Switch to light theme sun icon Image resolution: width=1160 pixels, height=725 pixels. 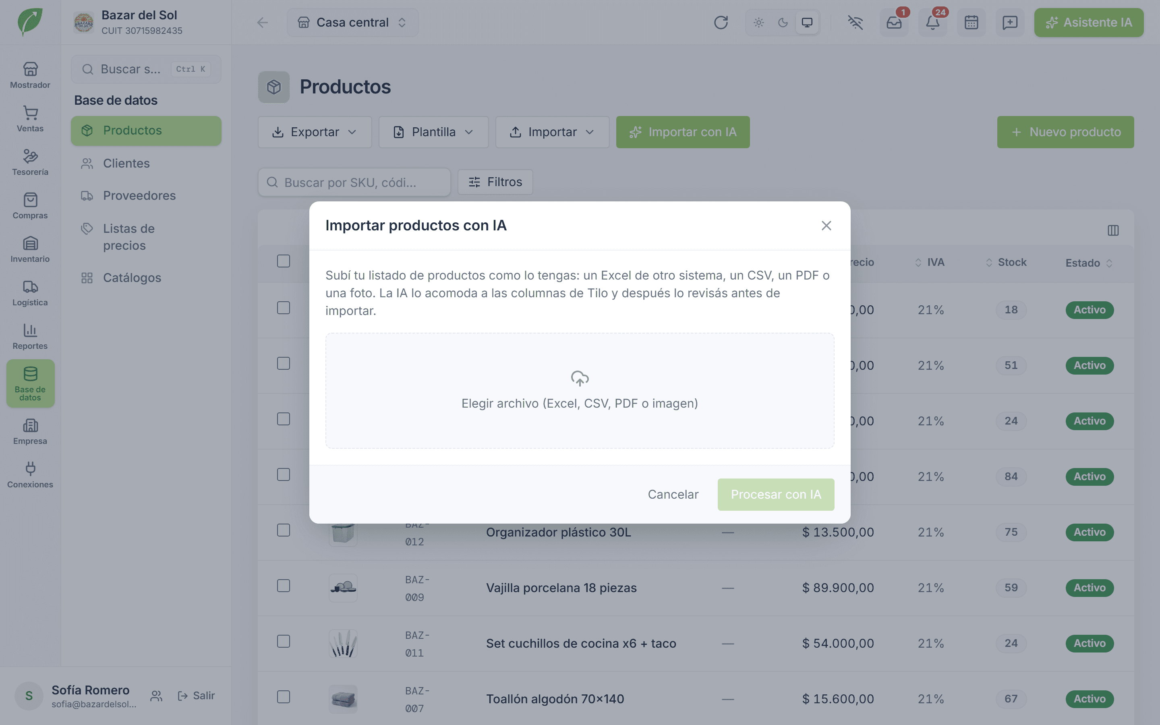[759, 23]
